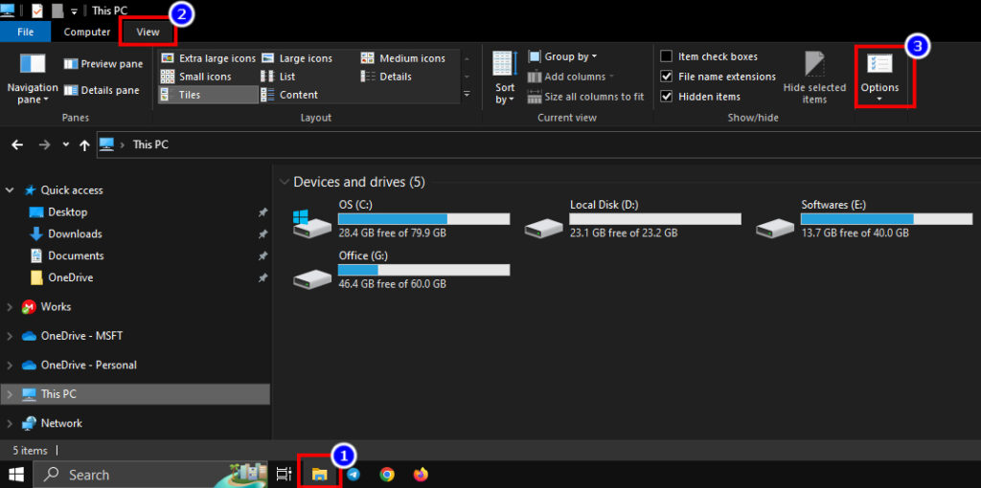Click File Explorer taskbar icon
The image size is (981, 488).
[x=320, y=475]
